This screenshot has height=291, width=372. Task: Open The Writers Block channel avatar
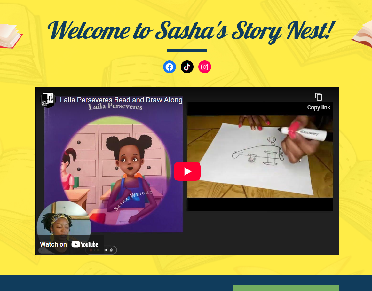[48, 99]
